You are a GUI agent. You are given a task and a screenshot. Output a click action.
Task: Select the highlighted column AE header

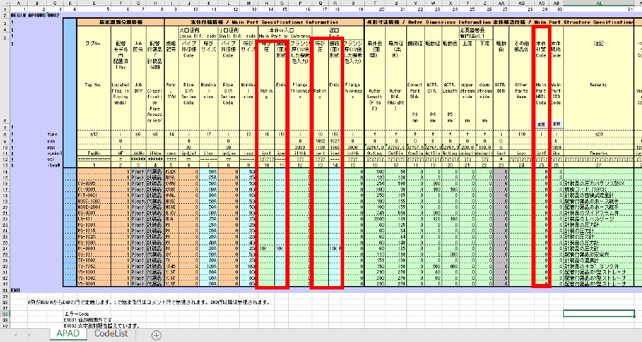(x=599, y=3)
